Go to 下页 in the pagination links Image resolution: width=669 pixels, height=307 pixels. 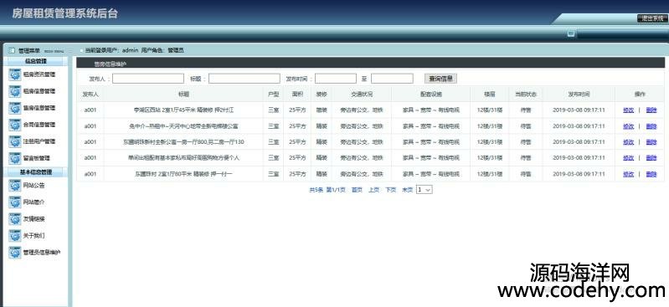click(x=391, y=190)
